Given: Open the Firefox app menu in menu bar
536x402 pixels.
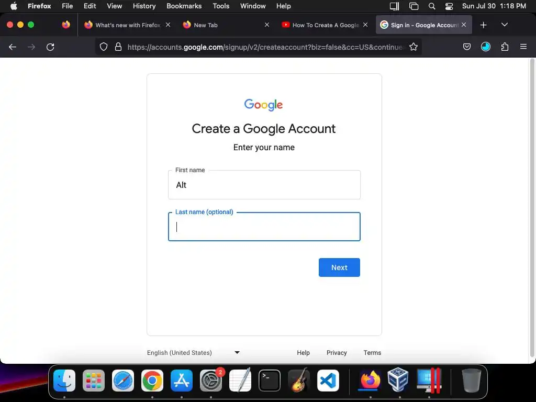Looking at the screenshot, I should (x=39, y=6).
